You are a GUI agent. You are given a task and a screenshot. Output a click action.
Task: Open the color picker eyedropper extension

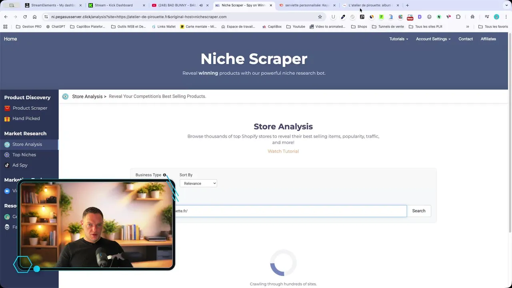coord(343,17)
